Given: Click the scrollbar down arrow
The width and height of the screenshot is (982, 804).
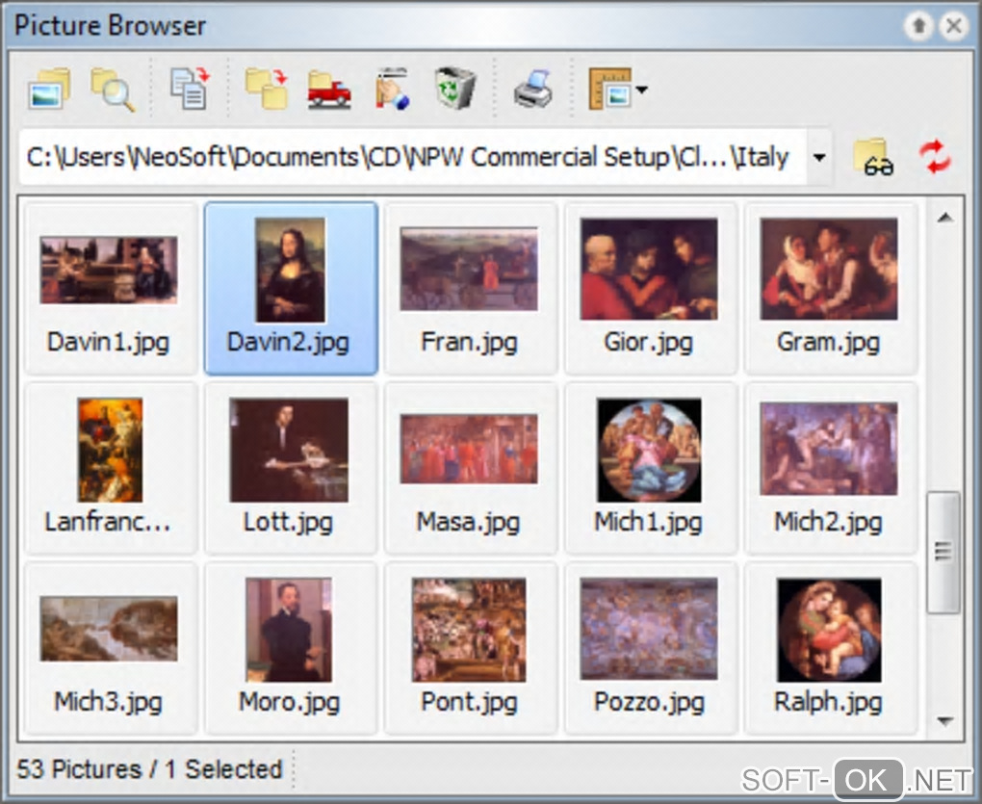Looking at the screenshot, I should click(944, 721).
